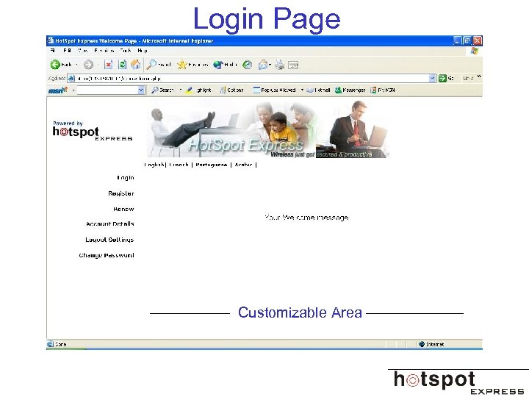Click the grey Forward arrow button
Image resolution: width=529 pixels, height=397 pixels.
pyautogui.click(x=88, y=65)
